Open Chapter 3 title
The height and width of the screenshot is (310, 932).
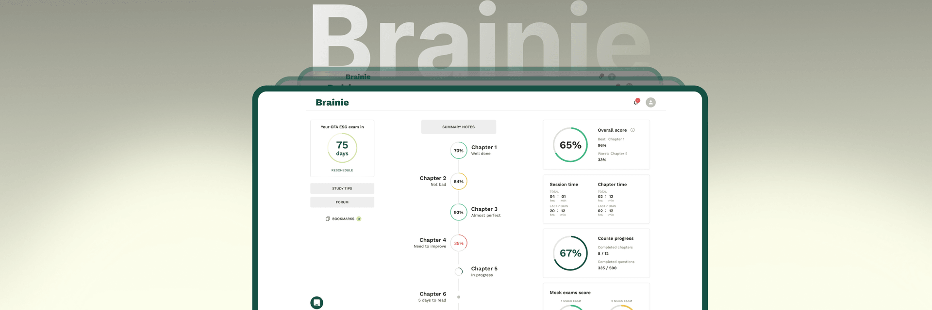tap(484, 209)
